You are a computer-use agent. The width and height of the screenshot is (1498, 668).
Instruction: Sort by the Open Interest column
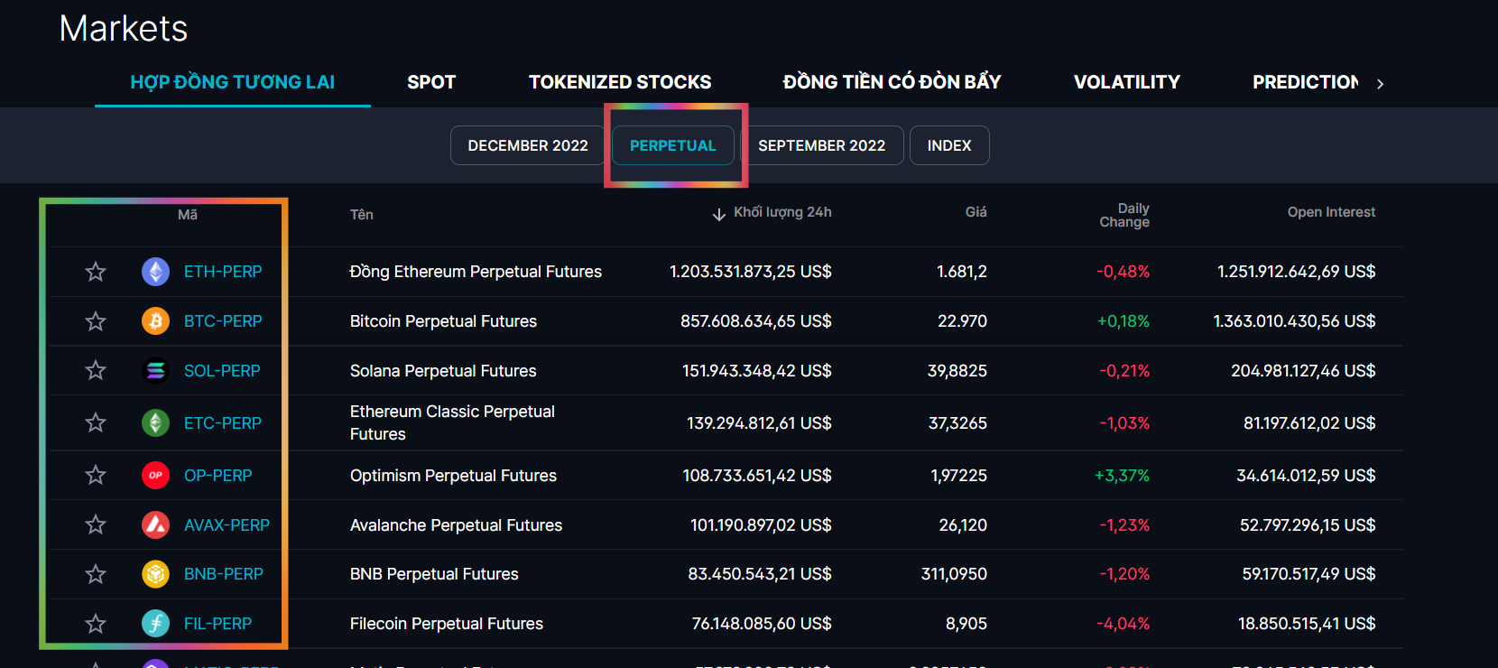[x=1331, y=212]
